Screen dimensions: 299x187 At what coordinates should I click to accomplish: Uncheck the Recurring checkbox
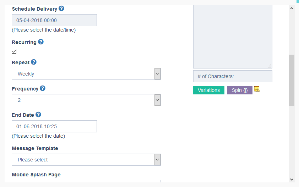[14, 51]
